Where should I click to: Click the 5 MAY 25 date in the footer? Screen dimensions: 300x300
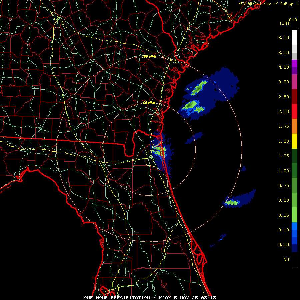(186, 298)
